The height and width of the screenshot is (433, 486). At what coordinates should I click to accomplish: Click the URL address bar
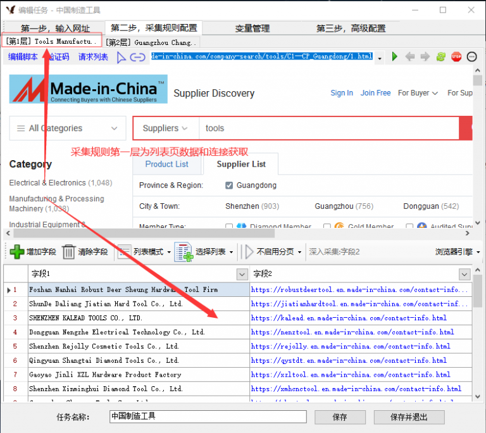262,56
